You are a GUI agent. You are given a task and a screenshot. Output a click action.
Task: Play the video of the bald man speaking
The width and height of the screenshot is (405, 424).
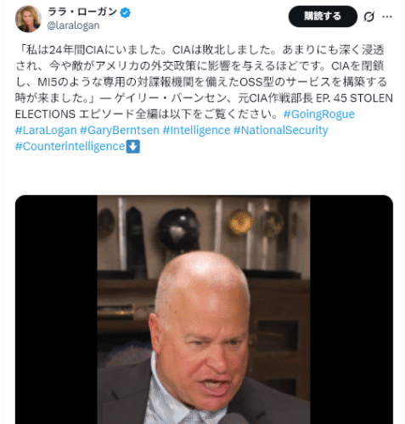pyautogui.click(x=204, y=310)
